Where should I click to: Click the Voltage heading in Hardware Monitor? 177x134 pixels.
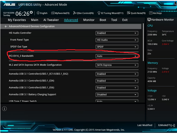point(152,90)
